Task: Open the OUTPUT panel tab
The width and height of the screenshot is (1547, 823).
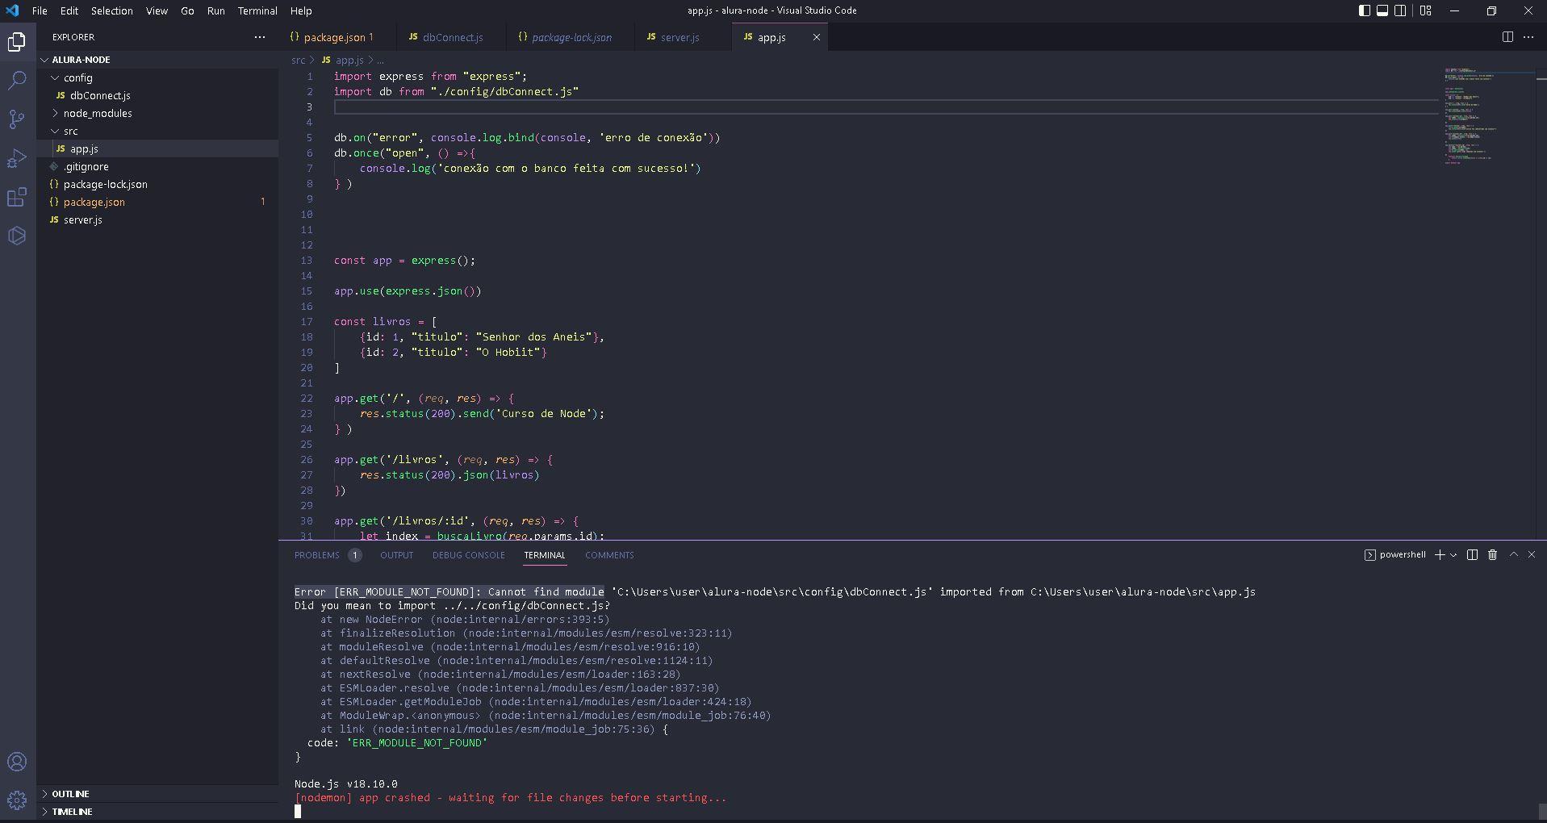Action: [x=396, y=555]
